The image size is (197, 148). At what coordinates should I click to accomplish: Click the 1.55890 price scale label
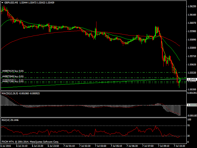pyautogui.click(x=192, y=40)
